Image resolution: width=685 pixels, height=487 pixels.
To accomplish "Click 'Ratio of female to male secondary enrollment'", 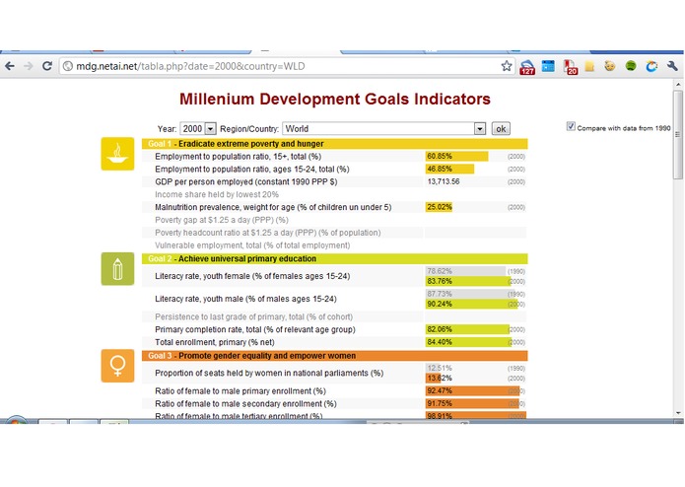I will pyautogui.click(x=245, y=403).
